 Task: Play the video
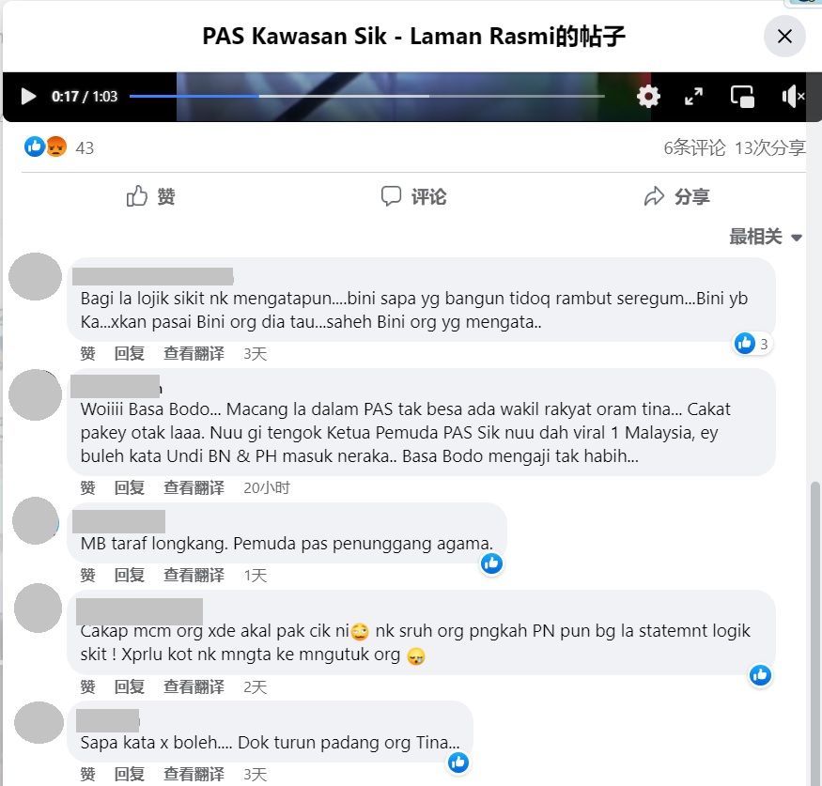(x=28, y=97)
